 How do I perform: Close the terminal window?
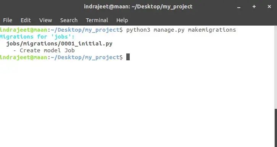tap(269, 7)
